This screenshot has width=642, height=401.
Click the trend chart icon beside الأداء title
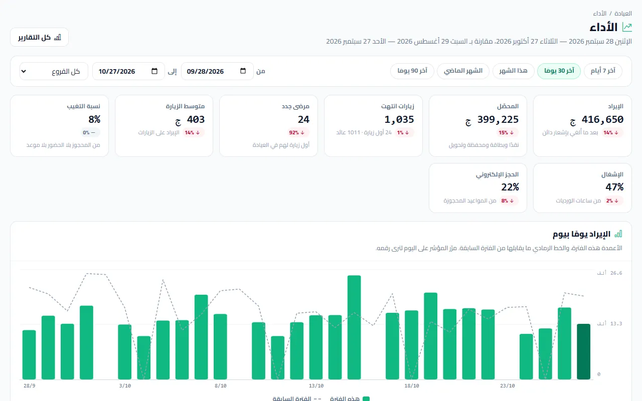point(627,27)
